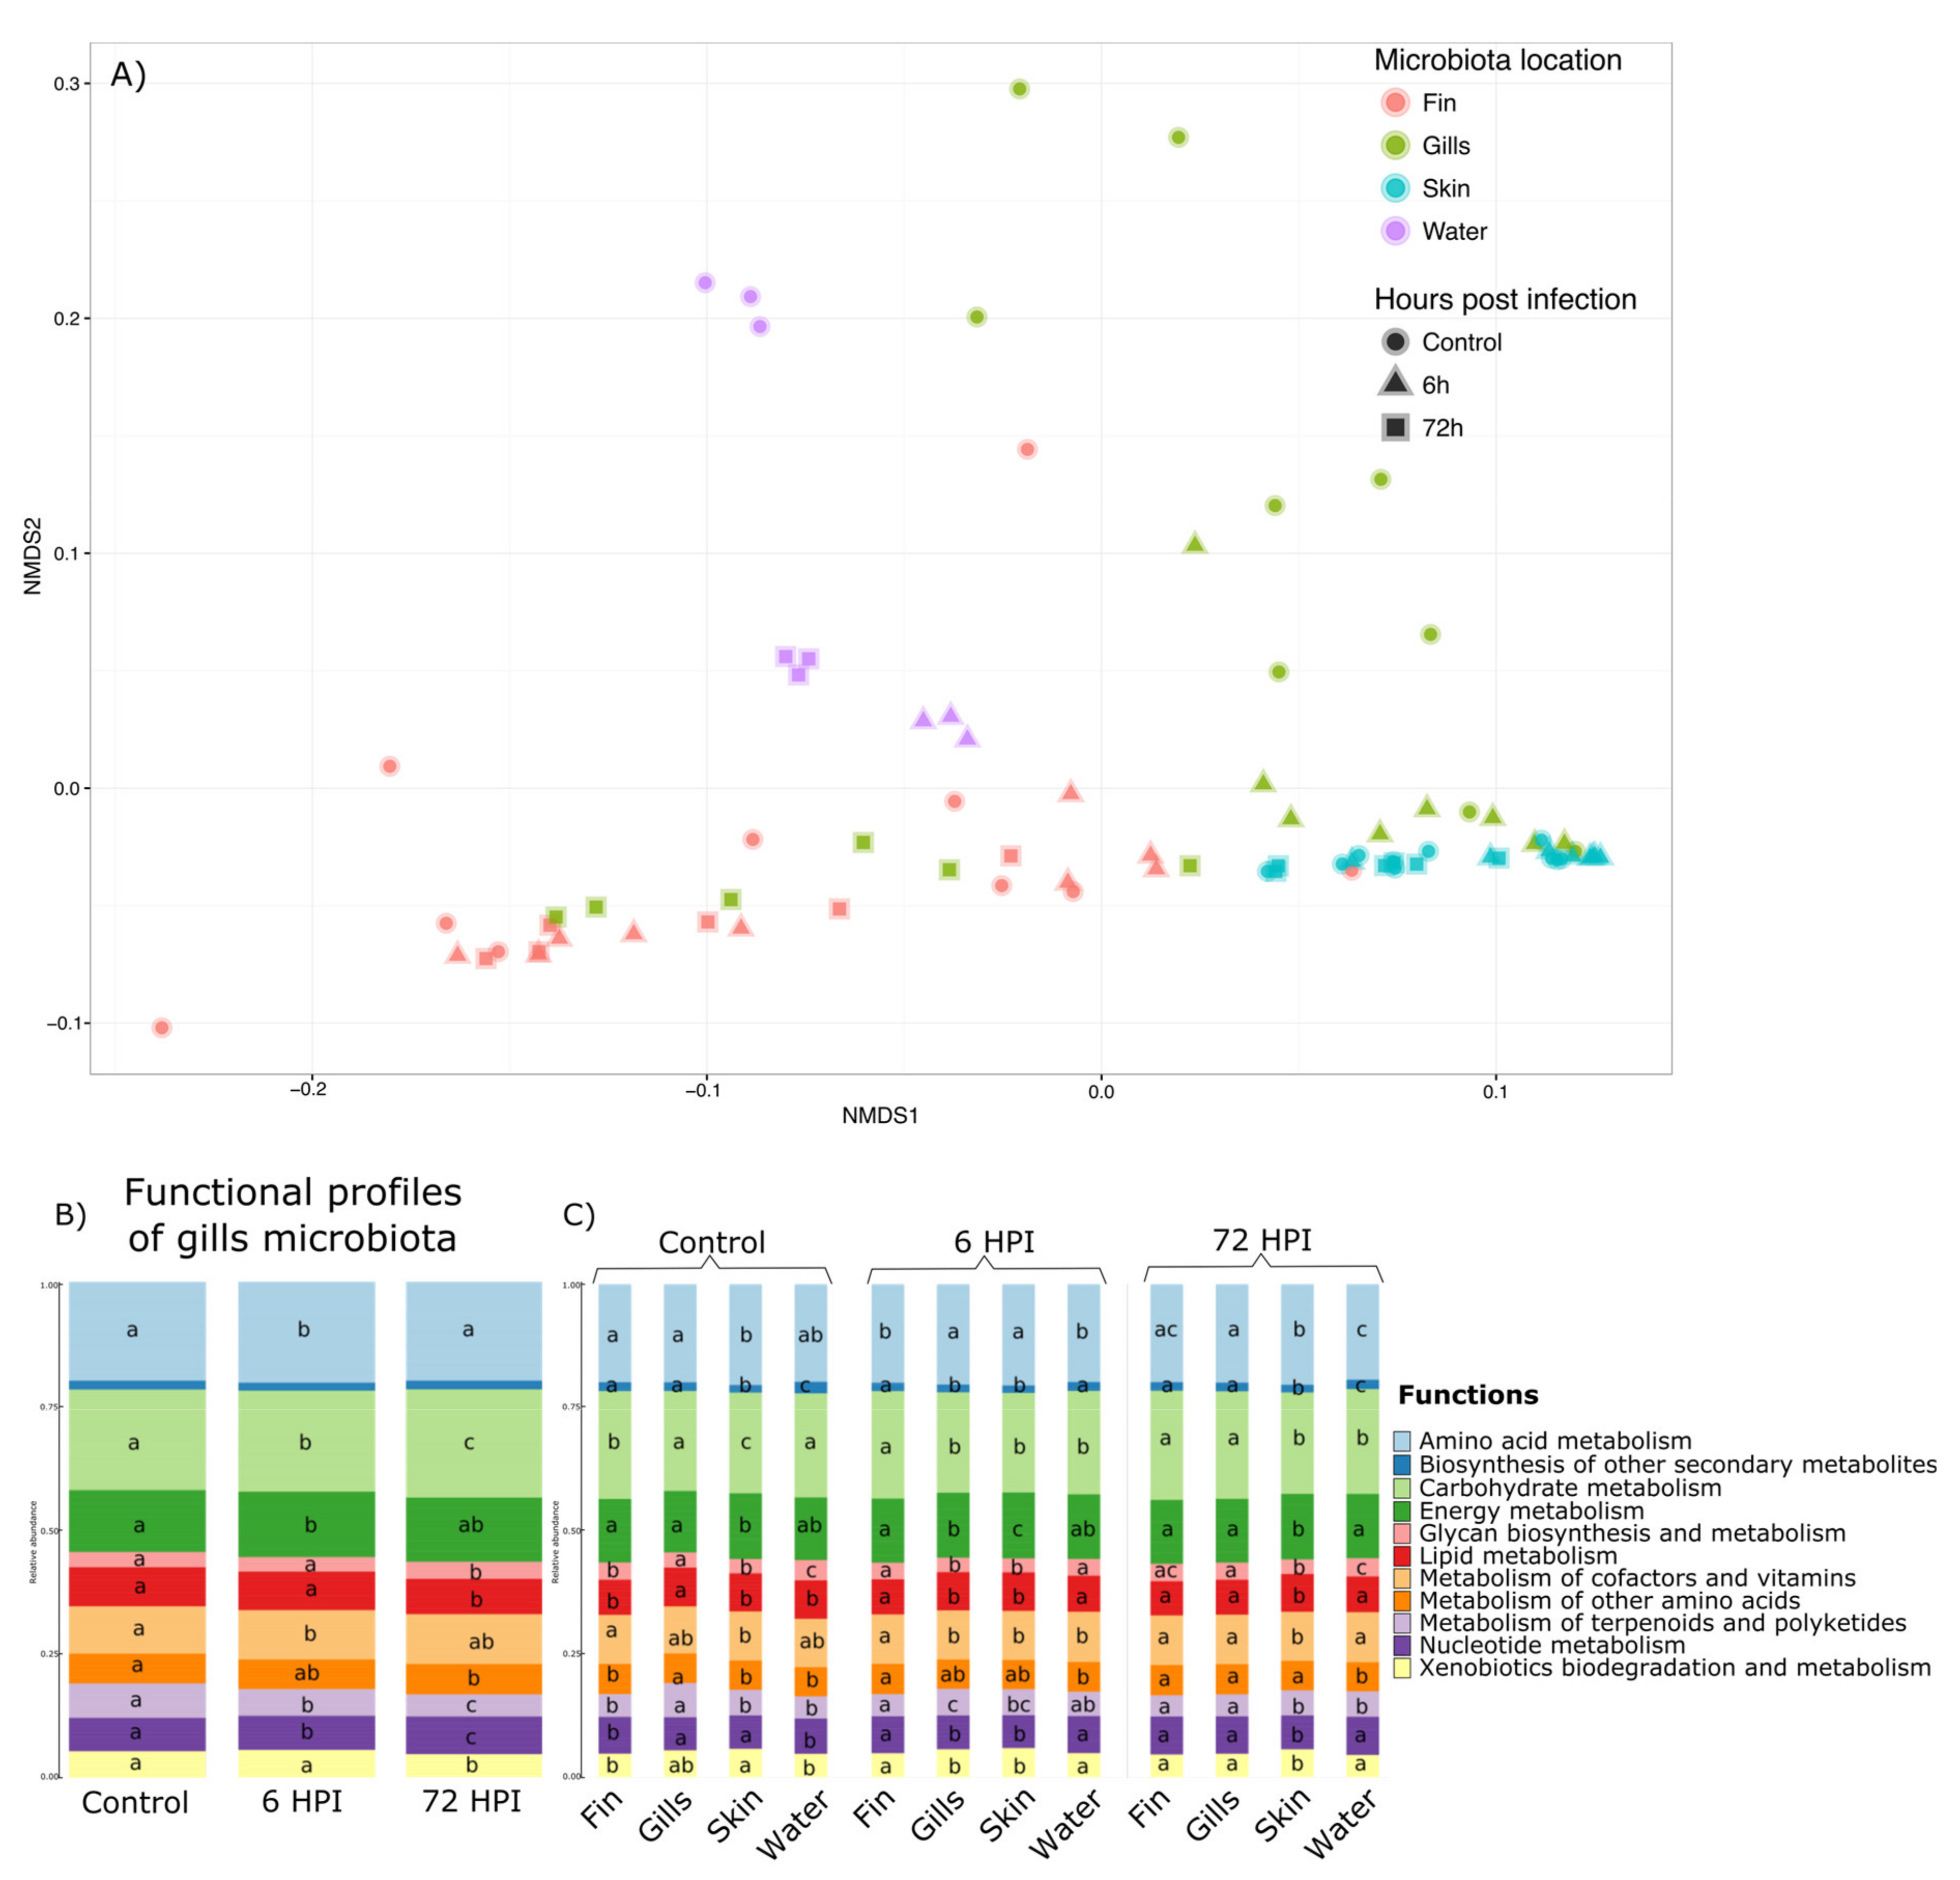Viewport: 1960px width, 1880px height.
Task: Click the Control black circle legend marker
Action: (x=1395, y=342)
